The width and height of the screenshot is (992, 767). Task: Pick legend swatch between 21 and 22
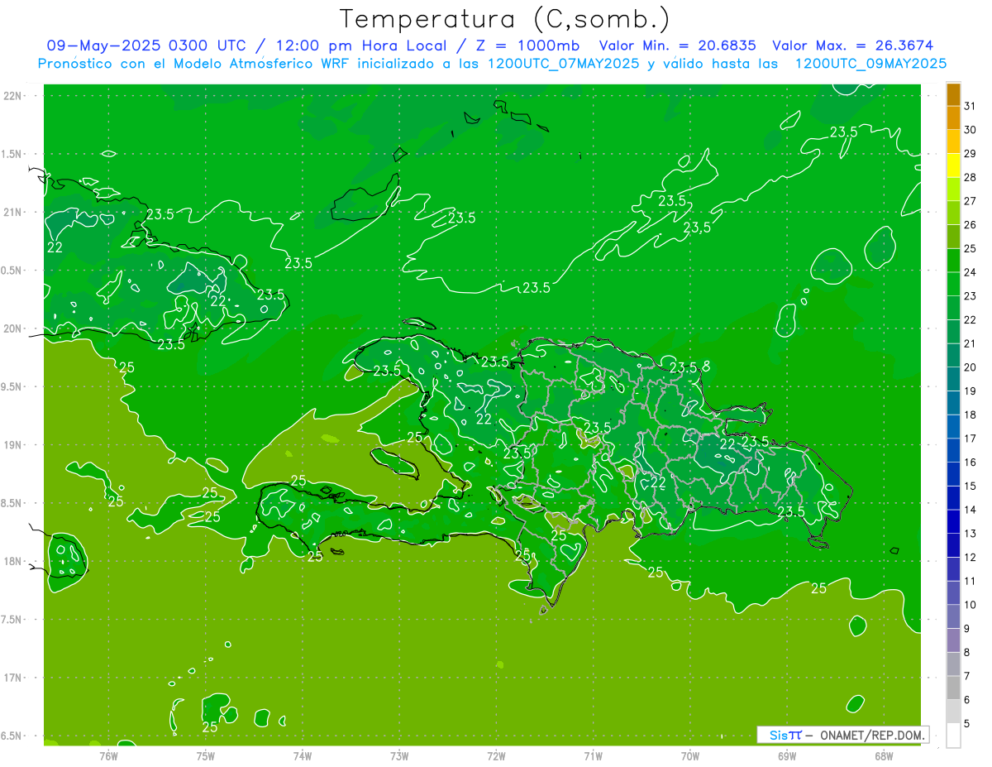[953, 332]
